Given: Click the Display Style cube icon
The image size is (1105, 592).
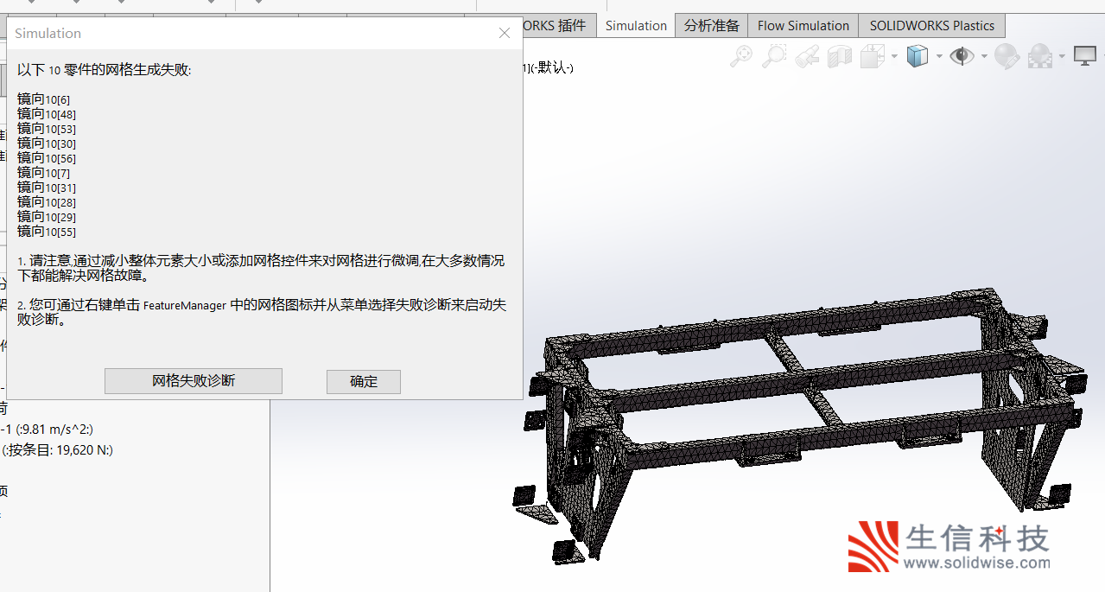Looking at the screenshot, I should tap(917, 57).
